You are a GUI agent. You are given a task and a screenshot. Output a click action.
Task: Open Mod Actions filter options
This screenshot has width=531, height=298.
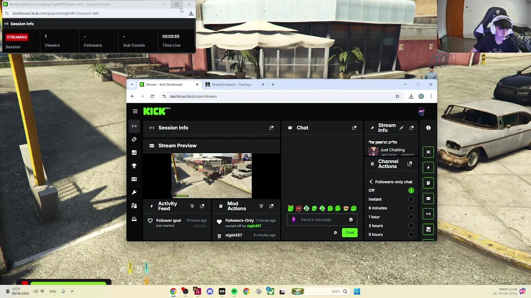[x=261, y=206]
